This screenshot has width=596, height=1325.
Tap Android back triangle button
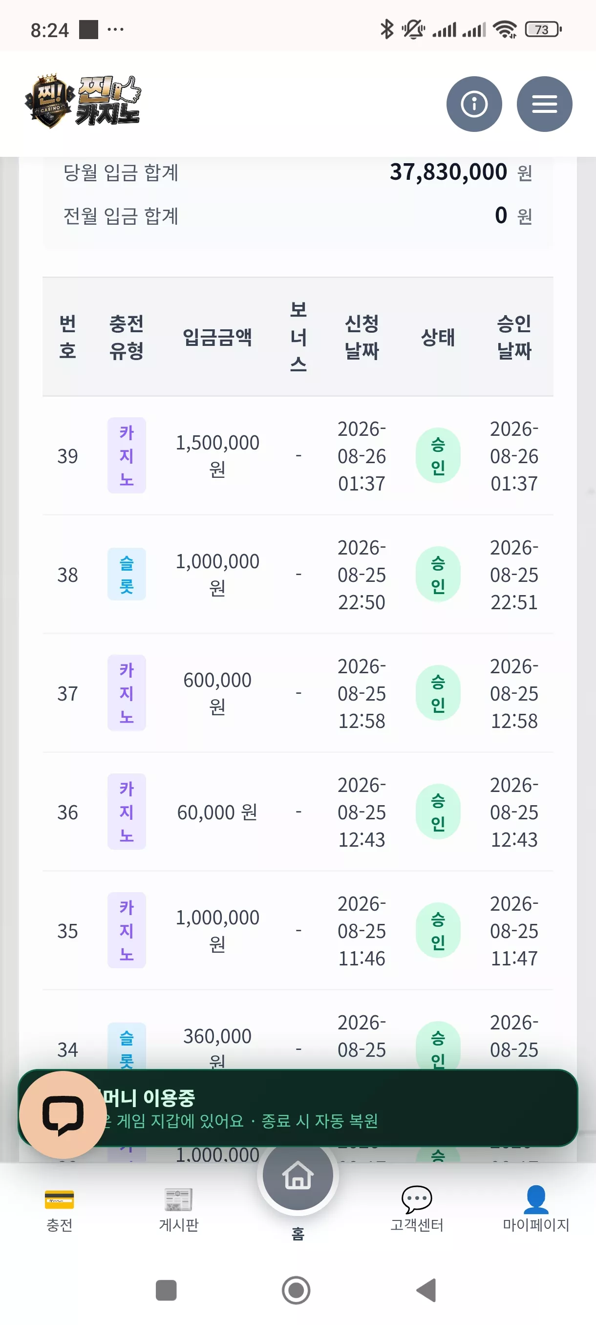tap(426, 1290)
